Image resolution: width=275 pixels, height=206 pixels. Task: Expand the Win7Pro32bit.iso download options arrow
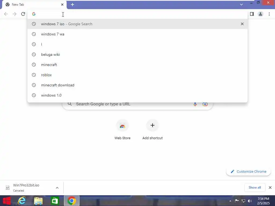57,188
